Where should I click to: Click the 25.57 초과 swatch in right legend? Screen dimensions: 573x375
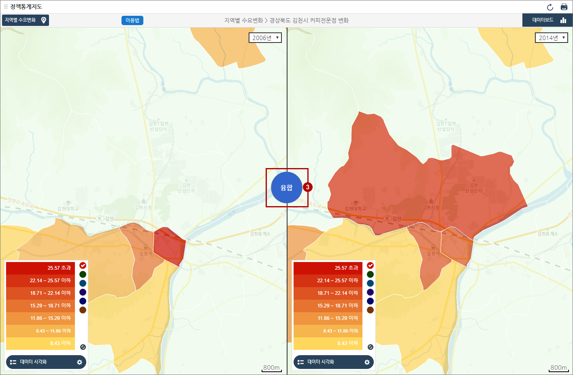click(x=328, y=268)
